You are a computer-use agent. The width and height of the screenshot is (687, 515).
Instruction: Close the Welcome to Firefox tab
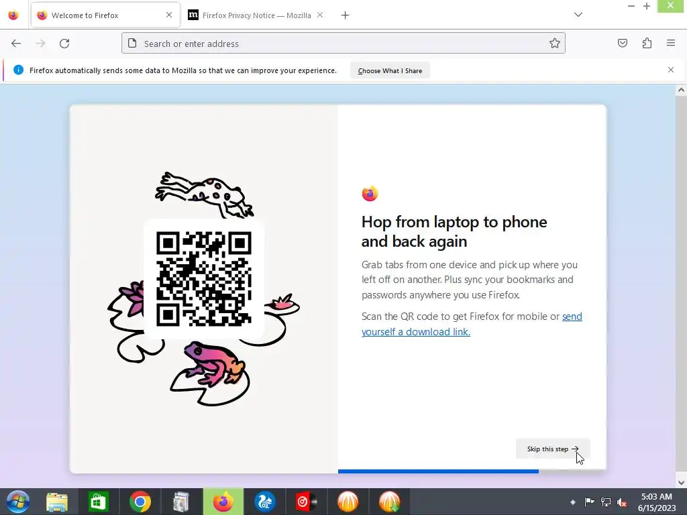click(168, 15)
